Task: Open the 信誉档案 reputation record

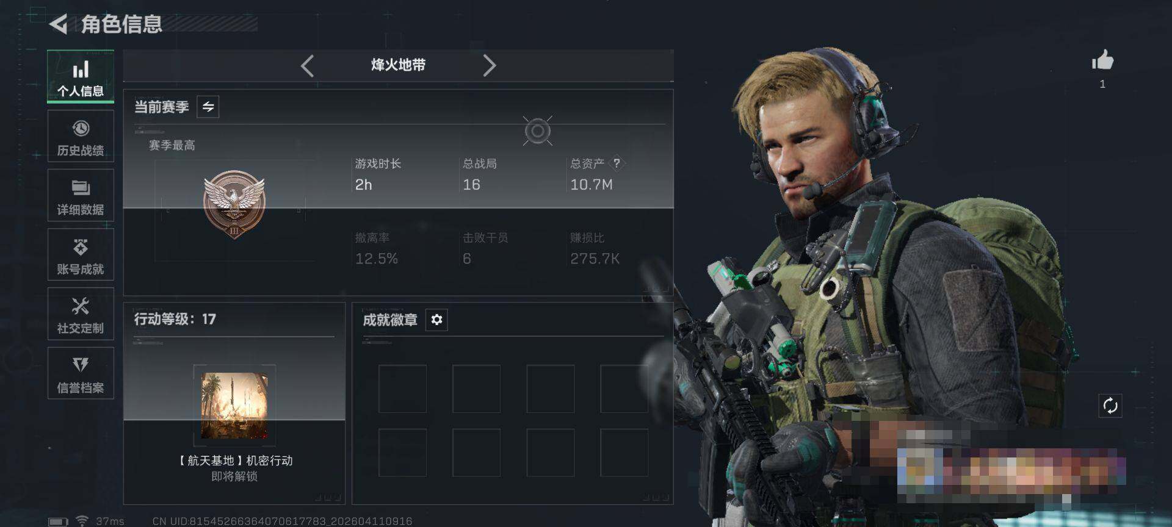Action: (81, 373)
